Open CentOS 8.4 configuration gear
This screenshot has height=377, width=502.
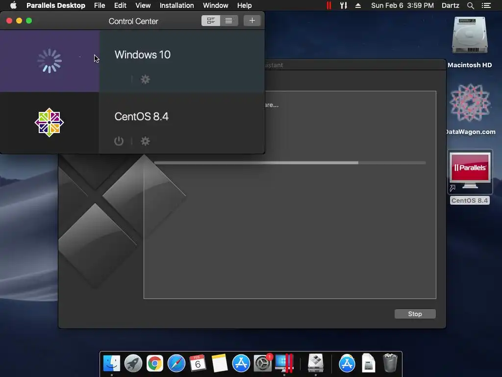point(145,141)
